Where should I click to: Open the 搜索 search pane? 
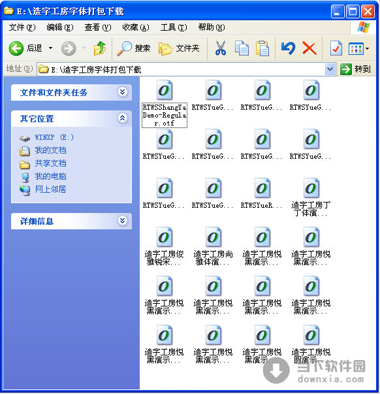[133, 48]
